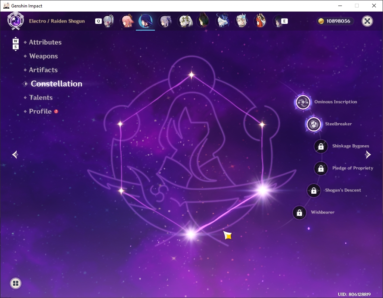Image resolution: width=383 pixels, height=298 pixels.
Task: Open the Steelbreaker constellation node
Action: 314,124
